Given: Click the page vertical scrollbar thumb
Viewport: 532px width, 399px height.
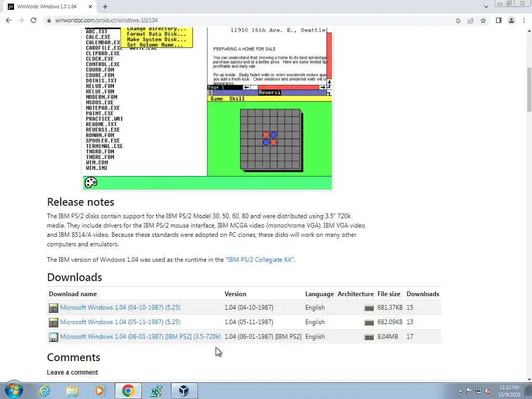Looking at the screenshot, I should point(529,89).
